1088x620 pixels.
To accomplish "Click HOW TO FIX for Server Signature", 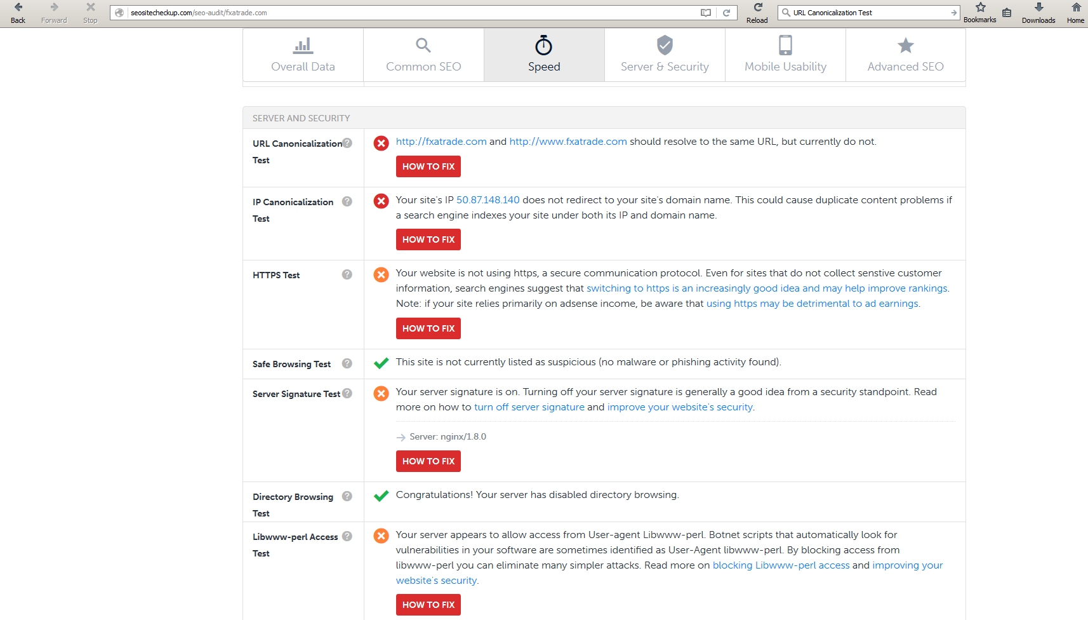I will (x=428, y=461).
